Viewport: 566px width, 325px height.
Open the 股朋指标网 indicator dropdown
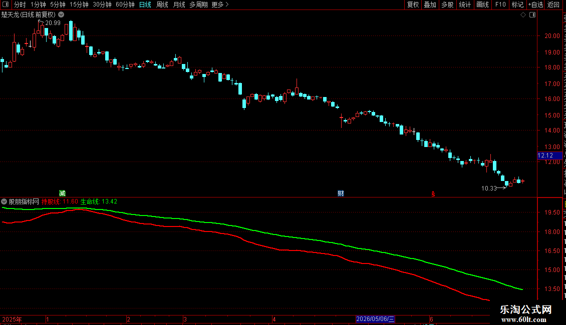pos(4,201)
